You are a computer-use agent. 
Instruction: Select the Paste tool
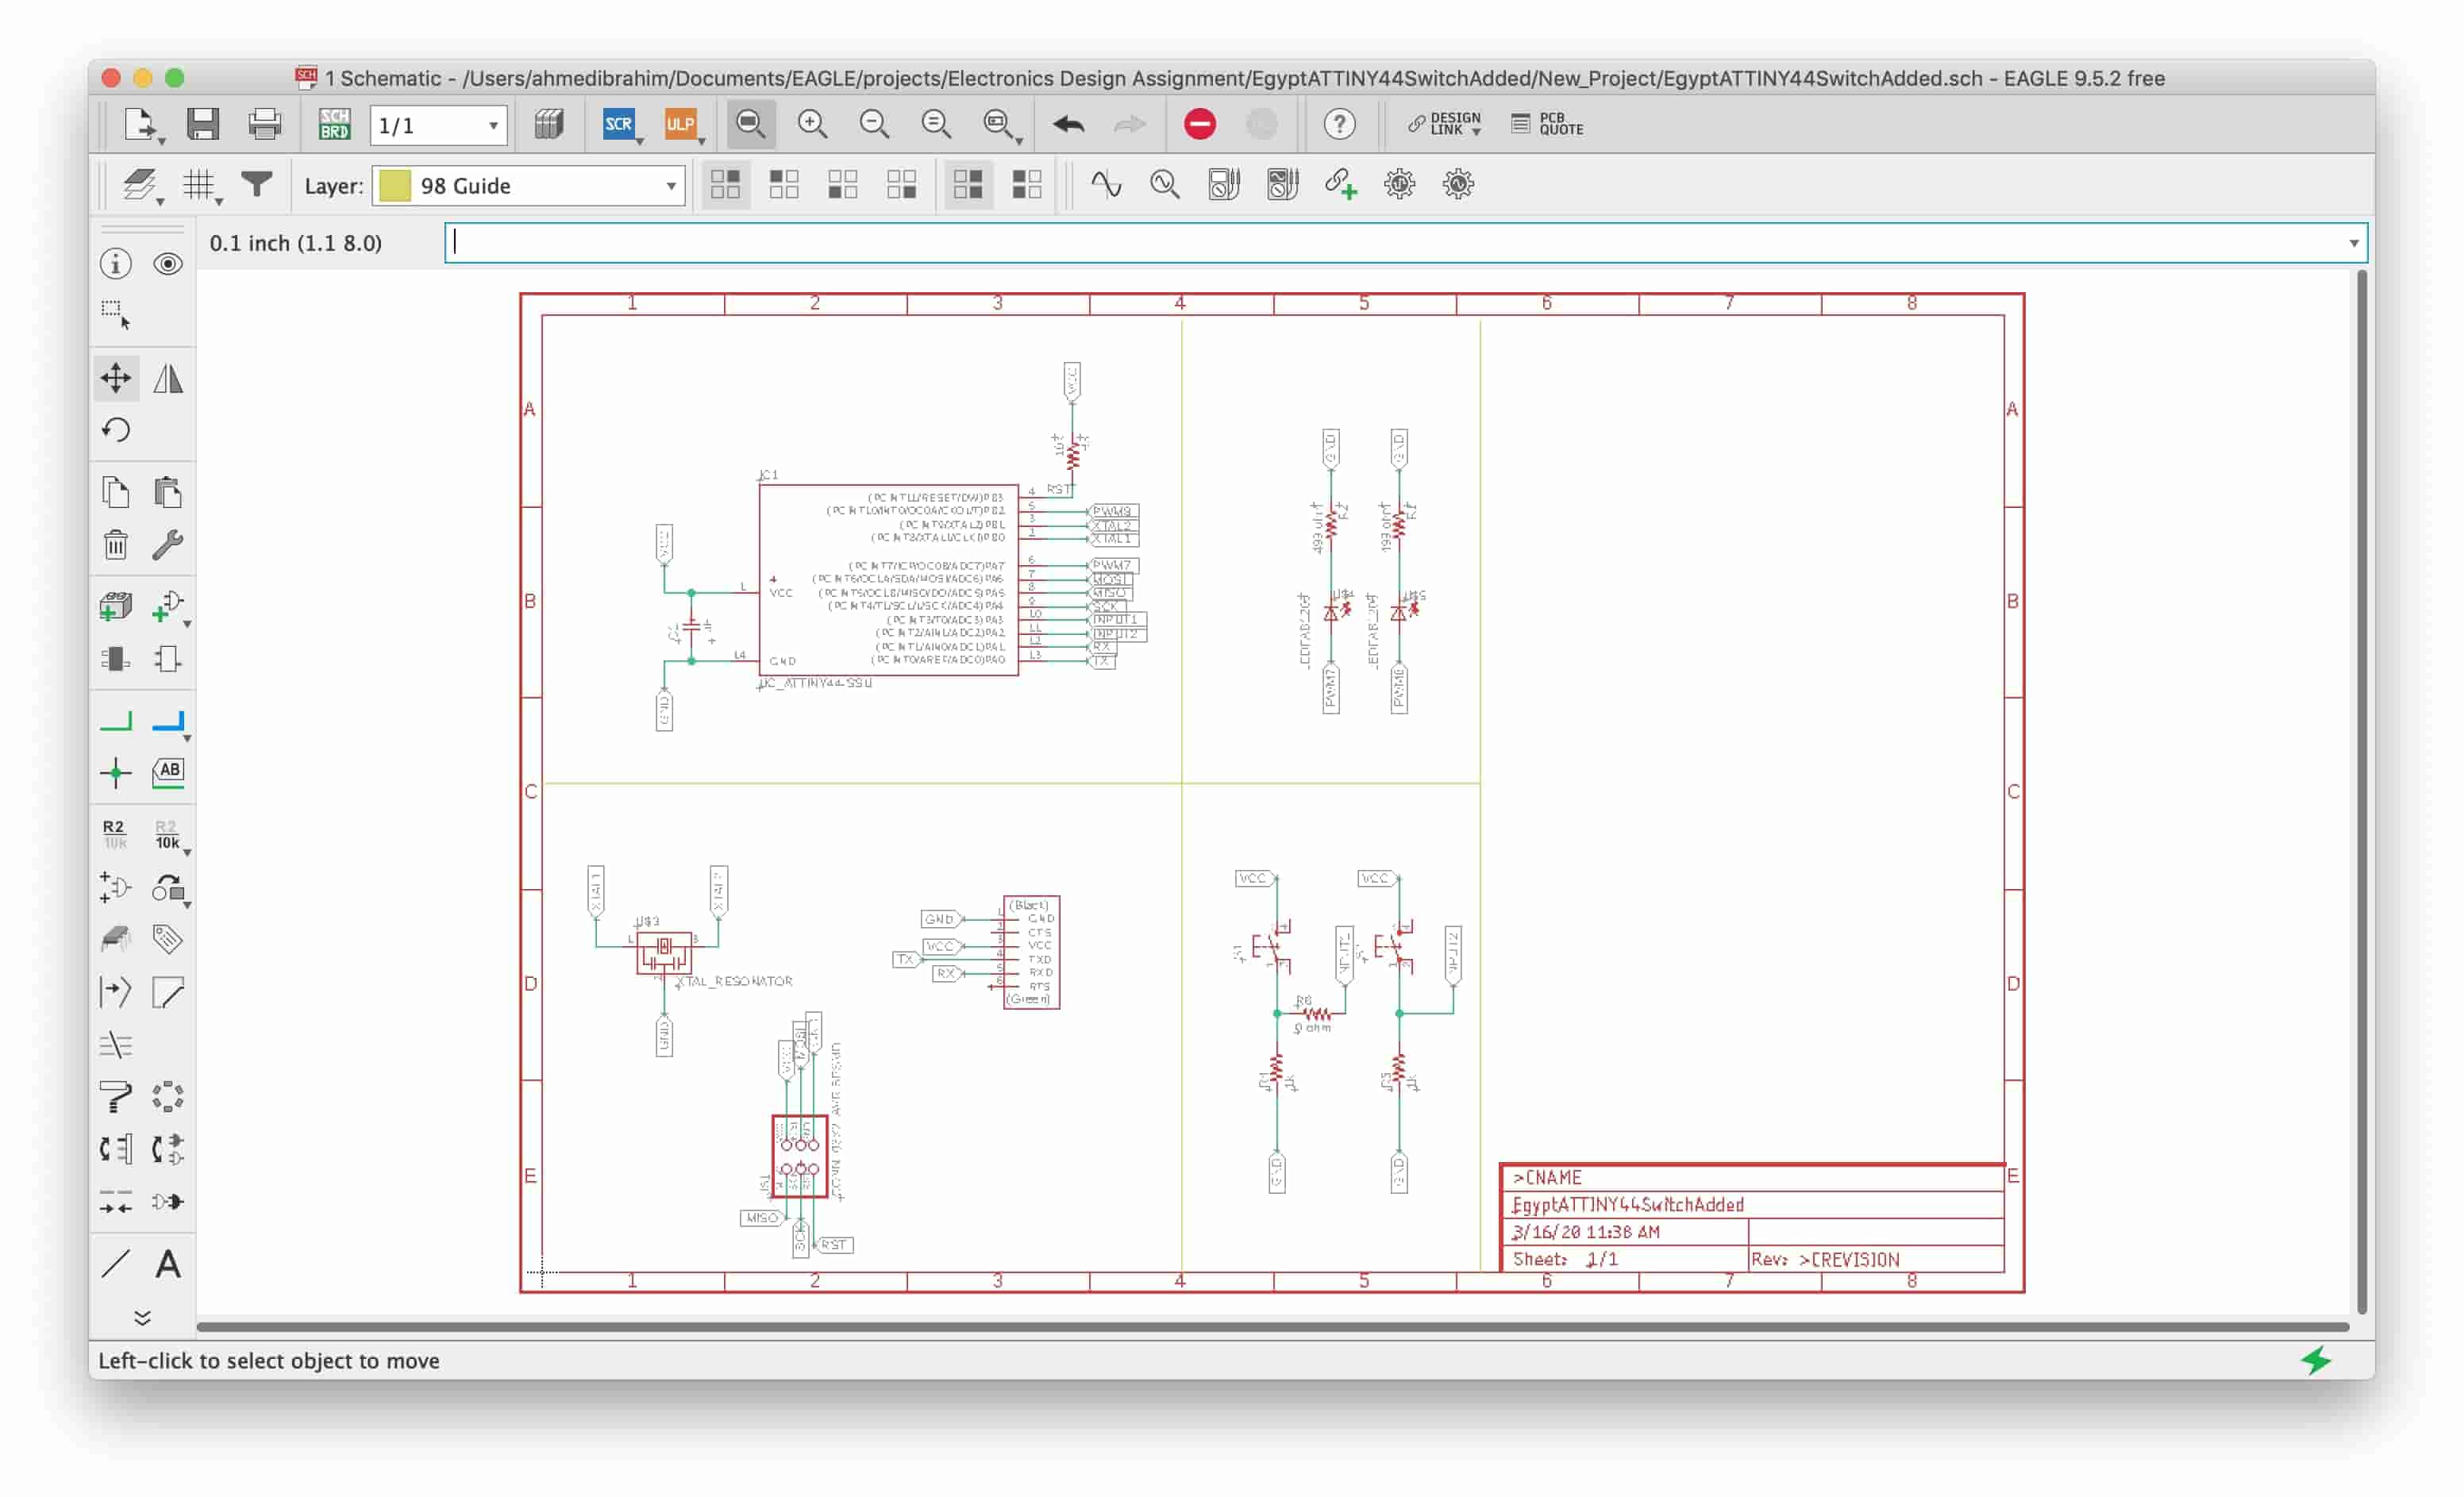coord(168,493)
